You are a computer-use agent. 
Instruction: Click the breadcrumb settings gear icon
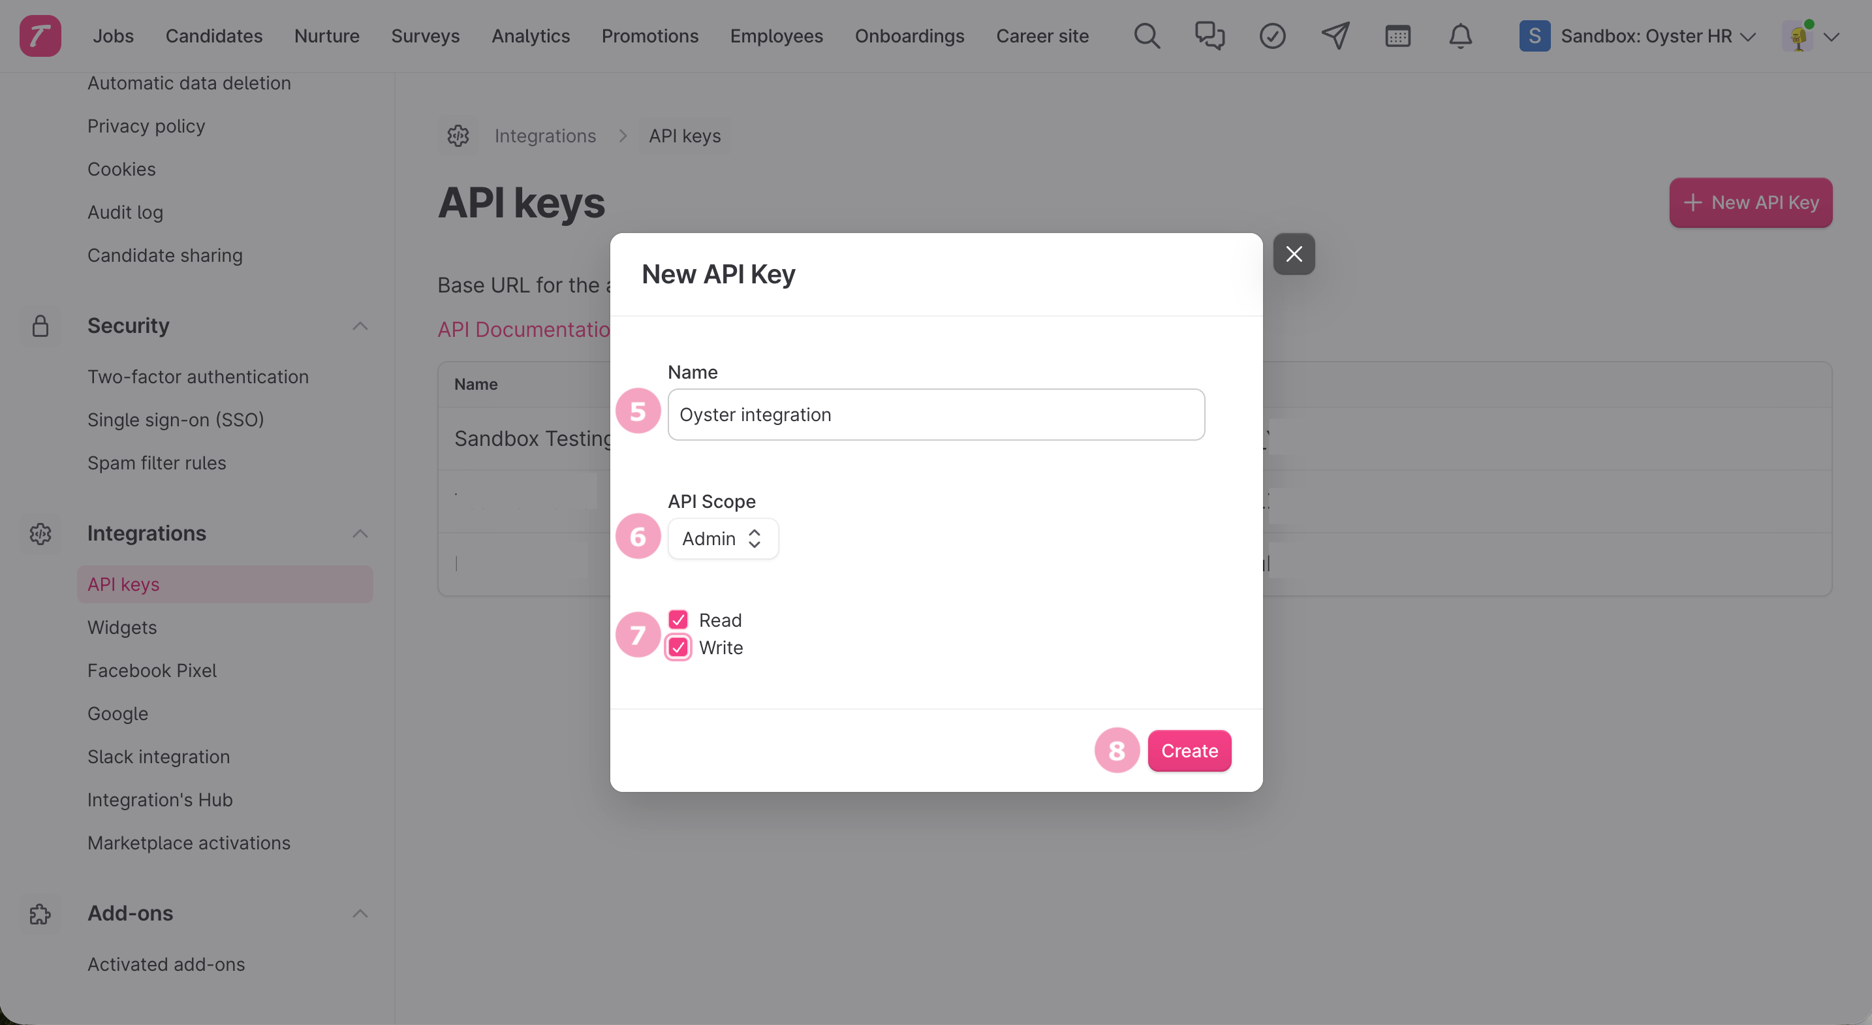click(458, 136)
